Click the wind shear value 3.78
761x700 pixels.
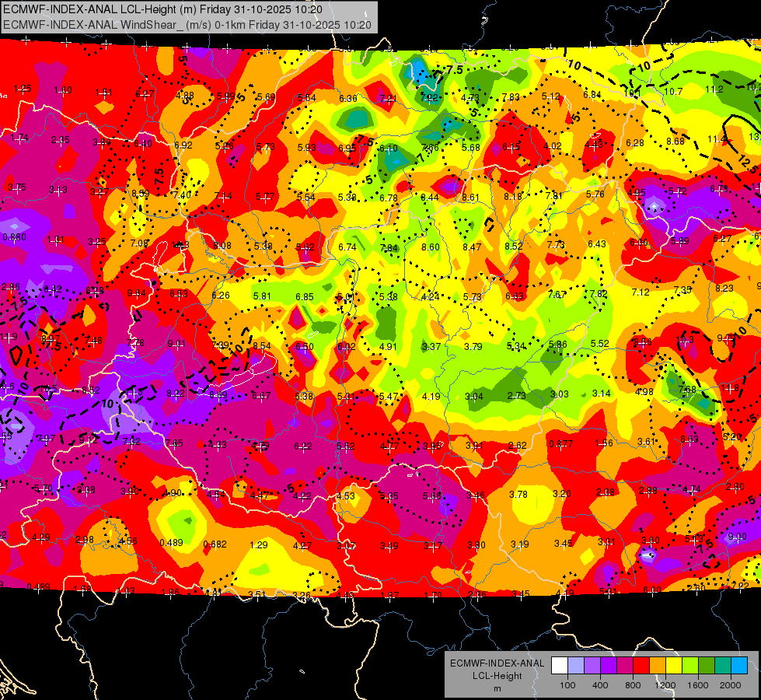(x=518, y=494)
